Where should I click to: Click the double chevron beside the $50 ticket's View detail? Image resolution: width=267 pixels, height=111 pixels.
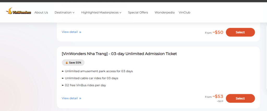80,32
